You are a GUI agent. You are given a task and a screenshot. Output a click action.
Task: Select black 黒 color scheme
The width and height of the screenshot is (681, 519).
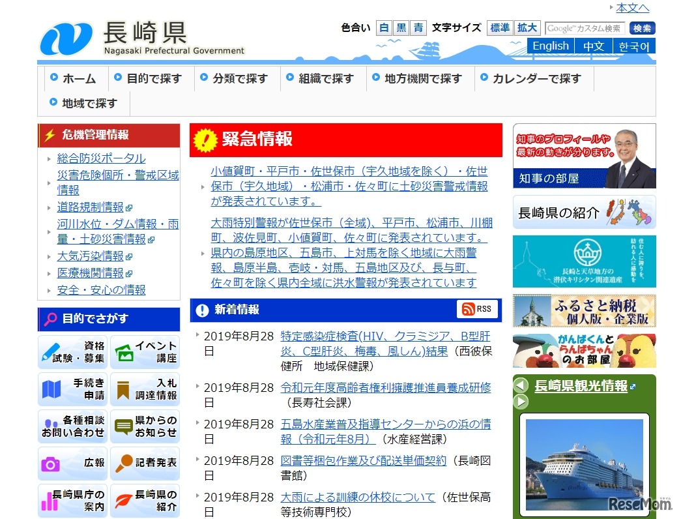[401, 28]
